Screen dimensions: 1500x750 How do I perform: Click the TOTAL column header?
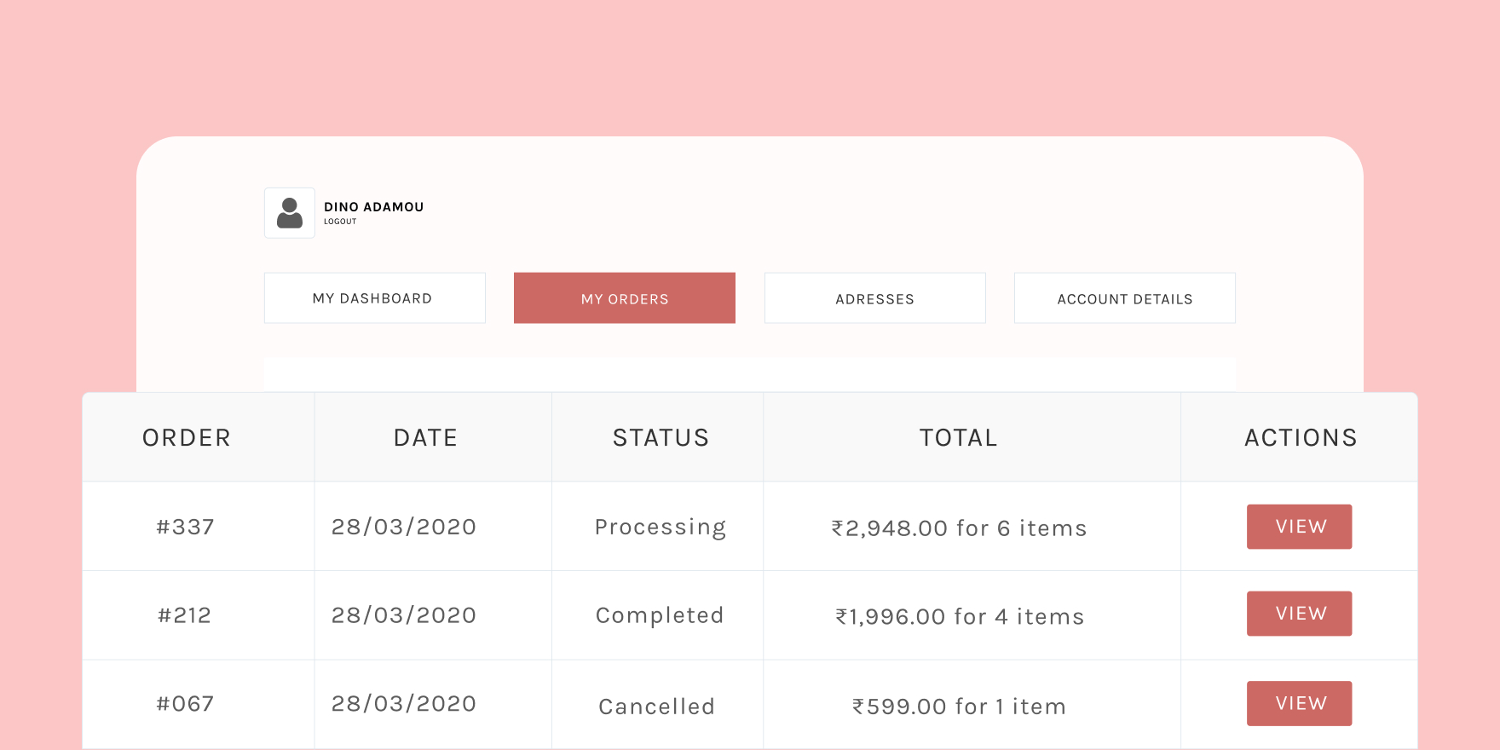958,438
